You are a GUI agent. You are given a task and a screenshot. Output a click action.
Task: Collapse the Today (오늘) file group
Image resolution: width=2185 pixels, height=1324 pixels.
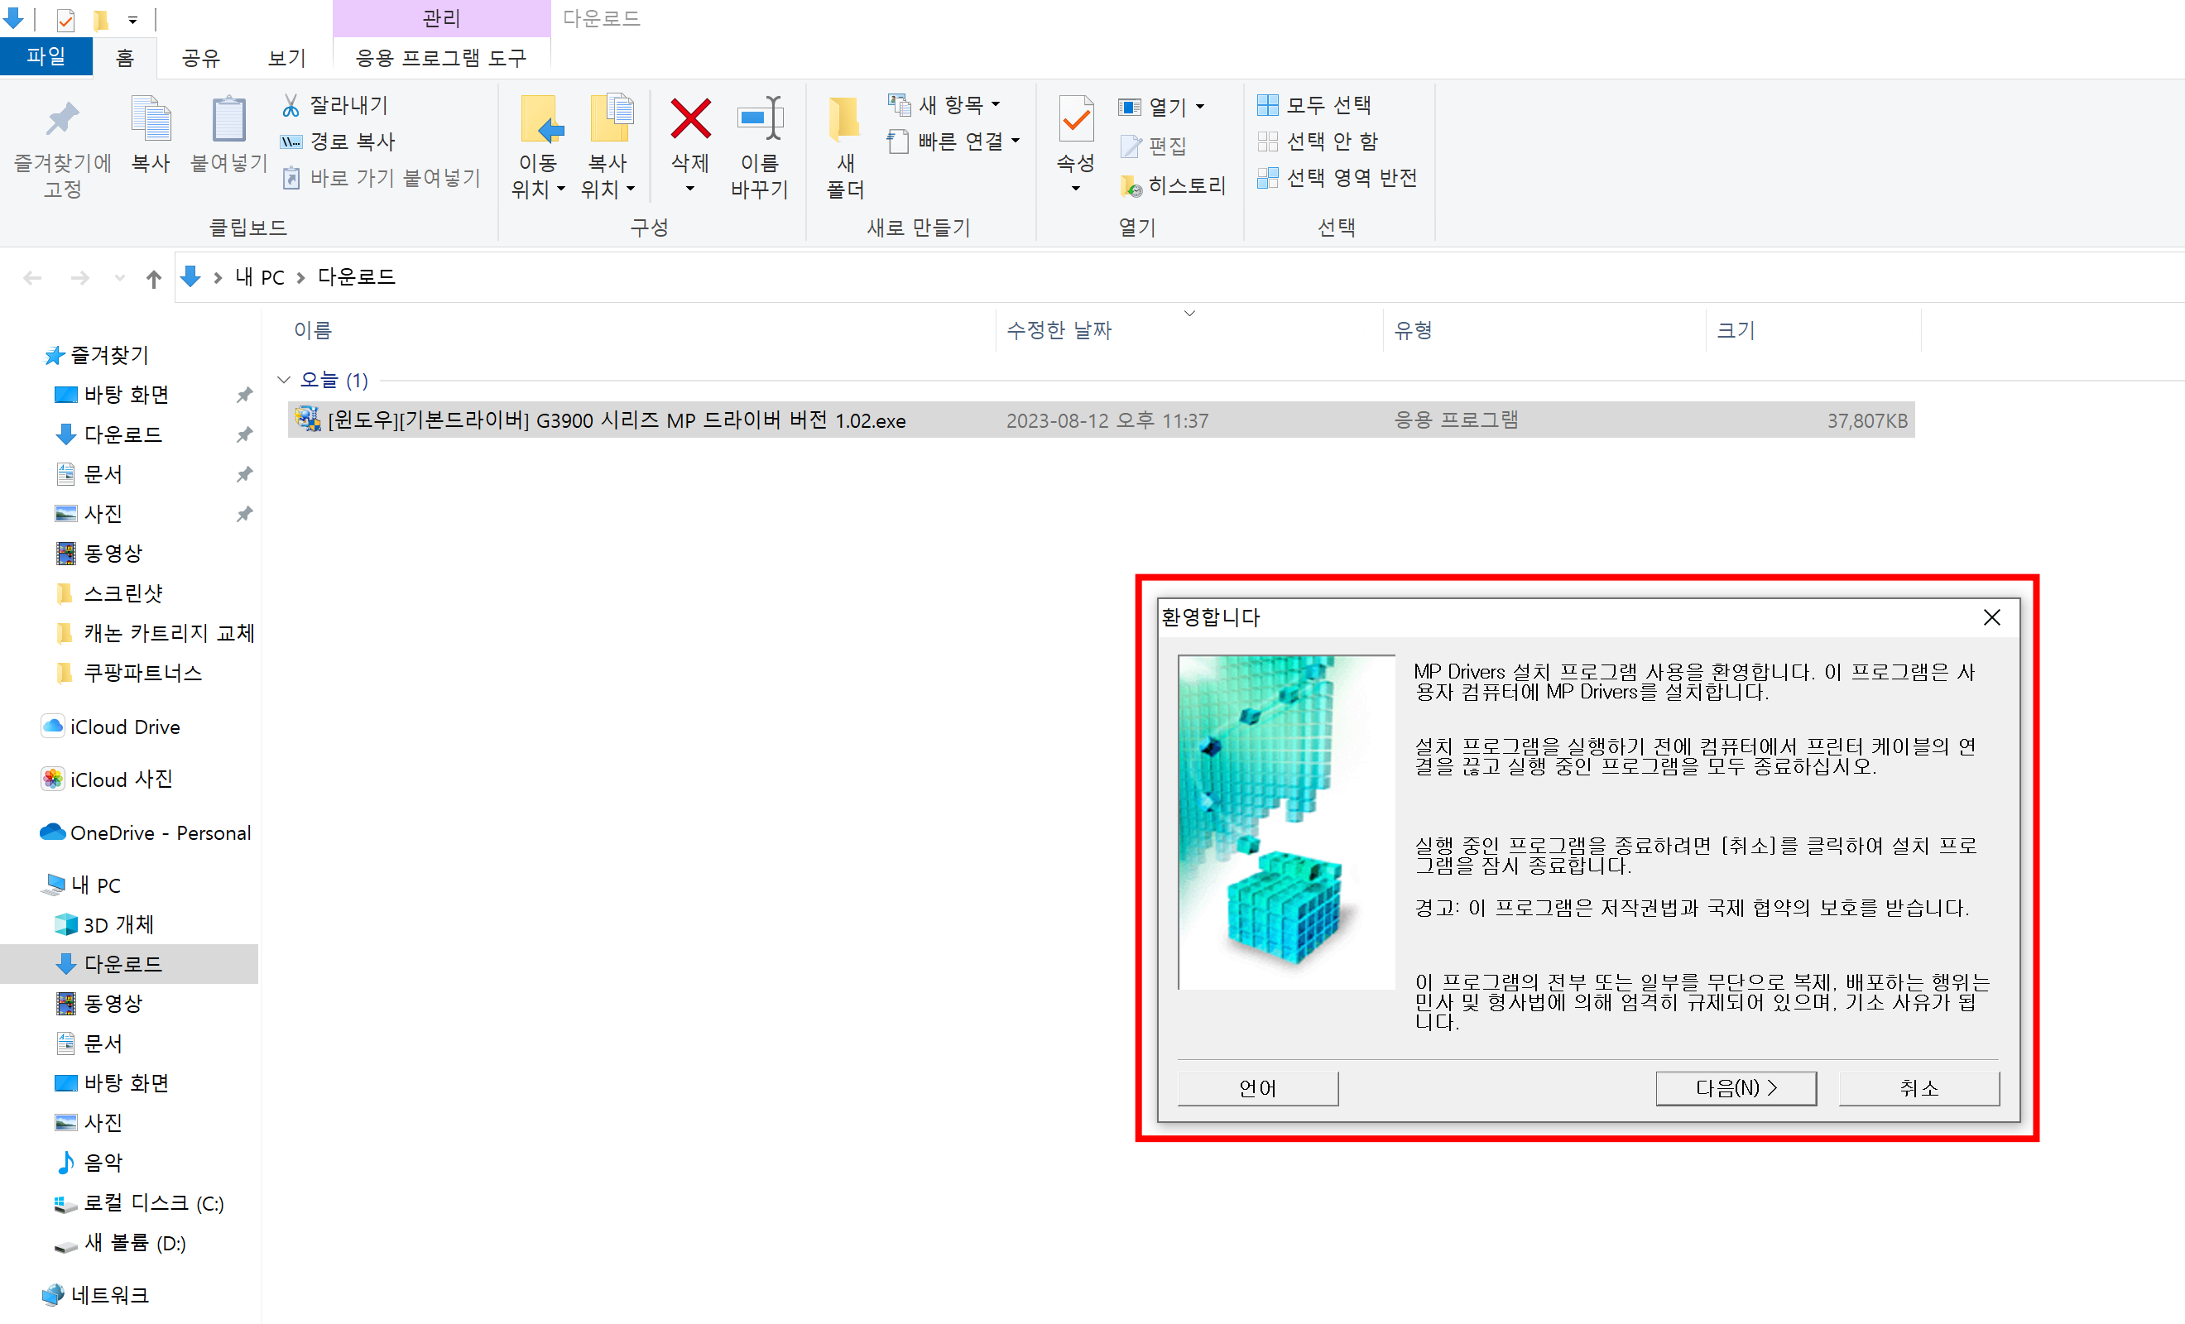pyautogui.click(x=284, y=381)
